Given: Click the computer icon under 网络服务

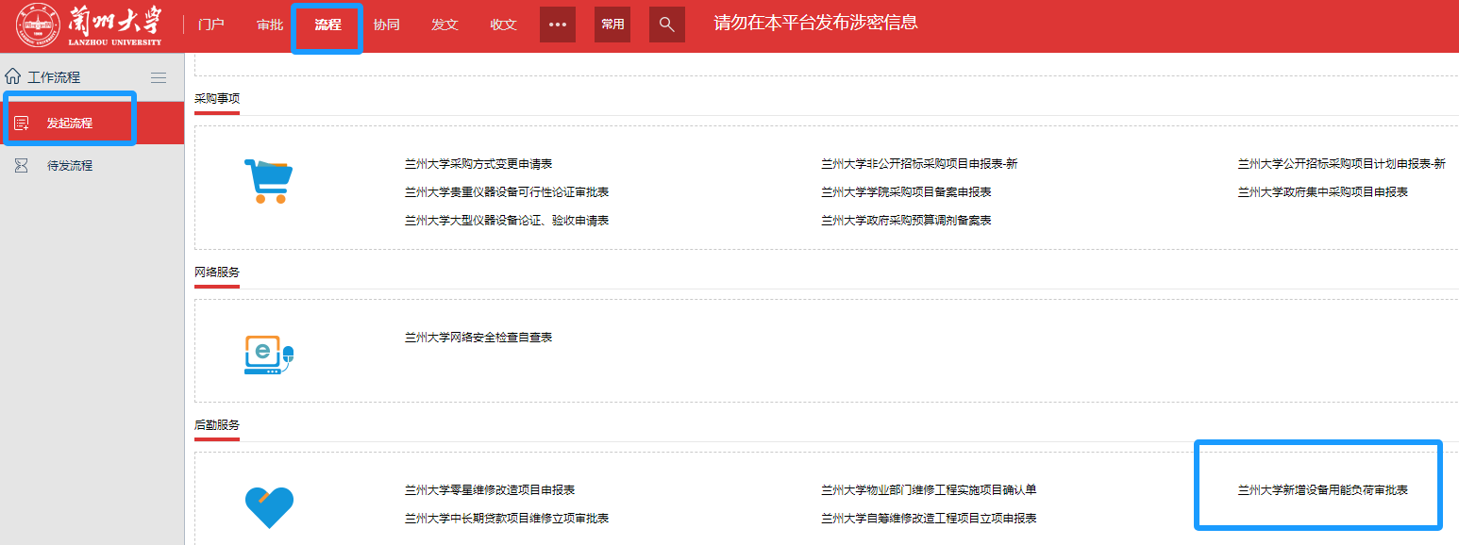Looking at the screenshot, I should click(269, 355).
